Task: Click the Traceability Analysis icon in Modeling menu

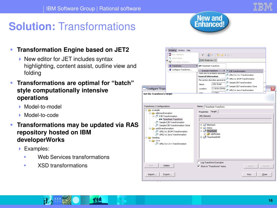Action: [170, 62]
